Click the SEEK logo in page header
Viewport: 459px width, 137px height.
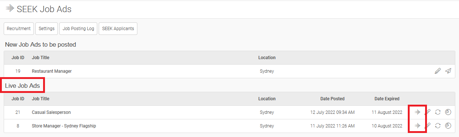(10, 8)
